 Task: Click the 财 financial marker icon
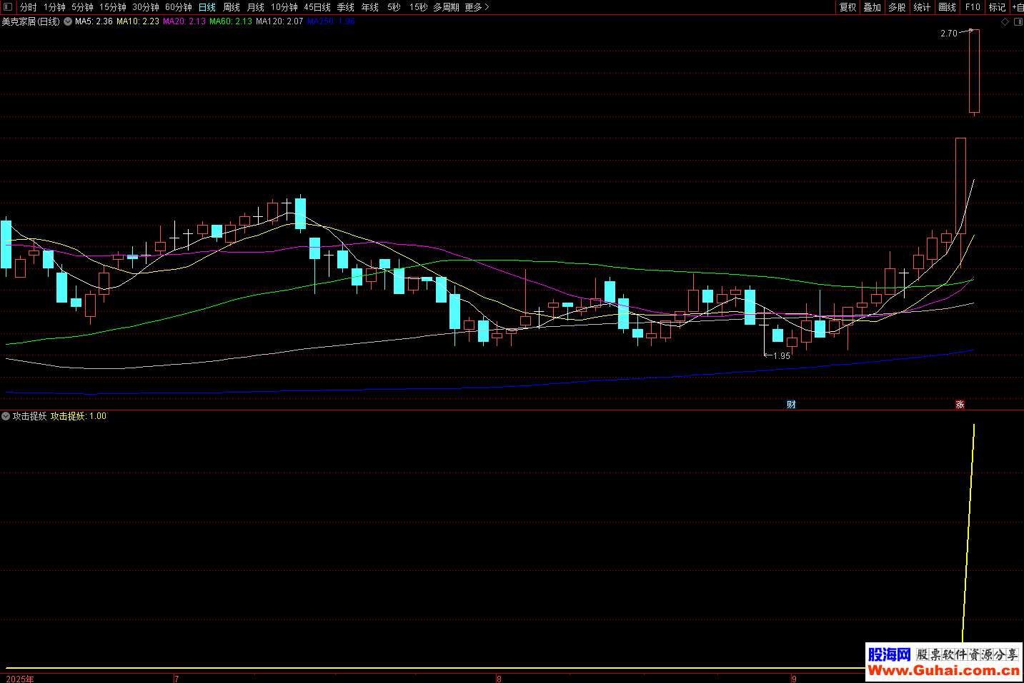point(791,405)
